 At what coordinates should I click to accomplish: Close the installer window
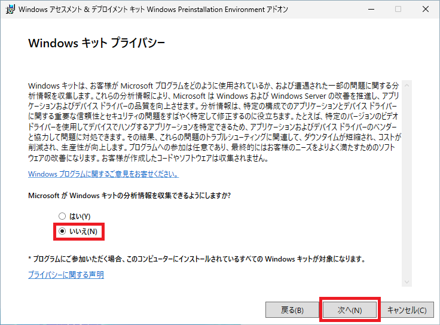426,9
